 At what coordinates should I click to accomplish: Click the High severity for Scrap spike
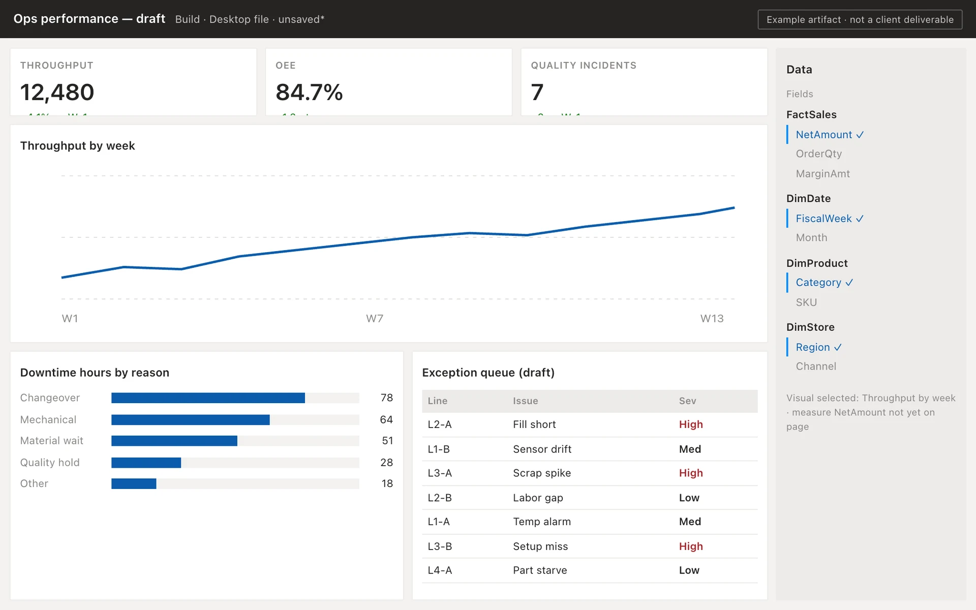691,473
